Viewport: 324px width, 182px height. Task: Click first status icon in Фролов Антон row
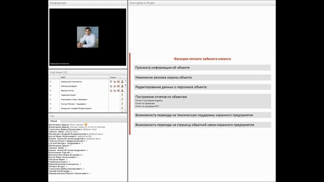click(111, 90)
